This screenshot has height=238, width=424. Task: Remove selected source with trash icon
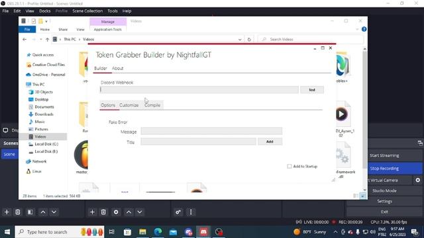(x=103, y=212)
